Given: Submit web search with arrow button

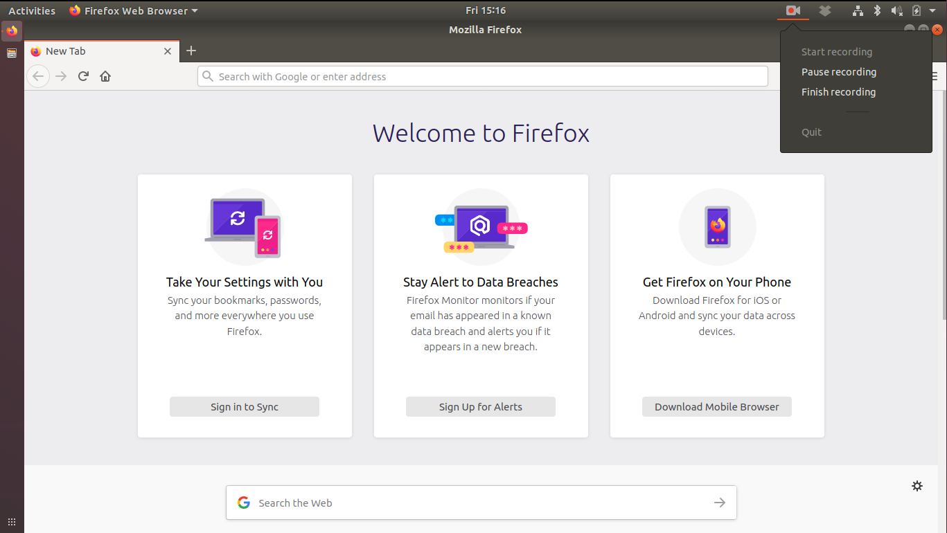Looking at the screenshot, I should (x=720, y=503).
